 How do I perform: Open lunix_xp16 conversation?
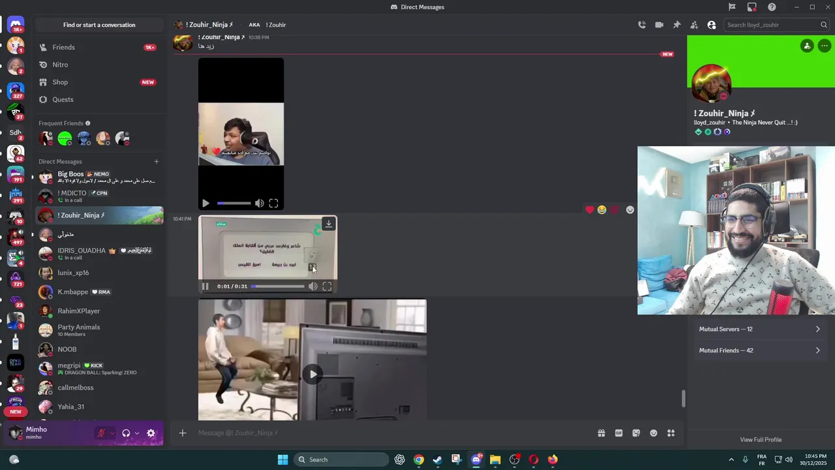coord(99,273)
